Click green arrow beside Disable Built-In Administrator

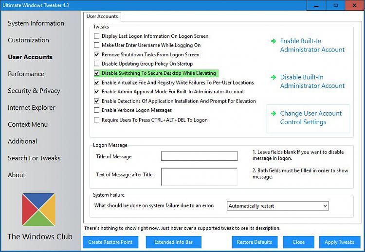(x=274, y=77)
